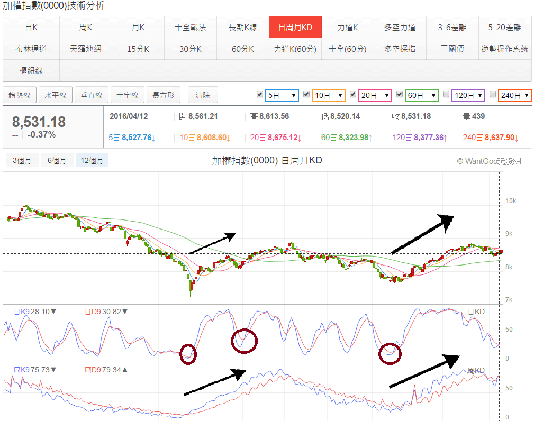Screen dimensions: 534x421
Task: Open the 60日 period dropdown
Action: (422, 96)
